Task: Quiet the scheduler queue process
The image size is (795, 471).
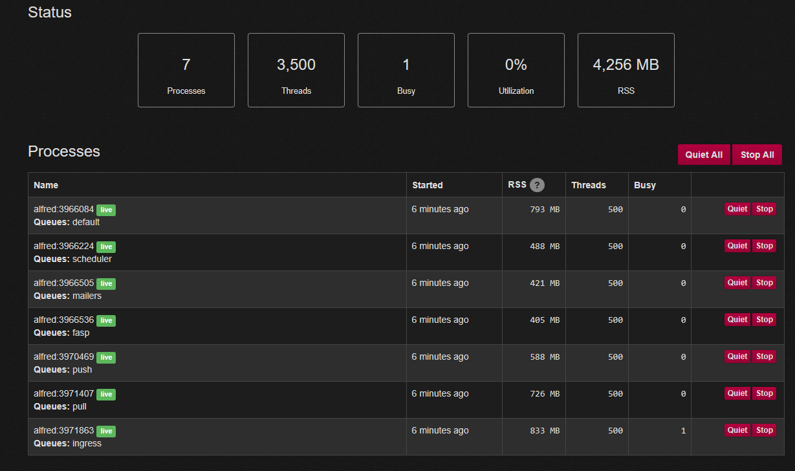Action: 737,246
